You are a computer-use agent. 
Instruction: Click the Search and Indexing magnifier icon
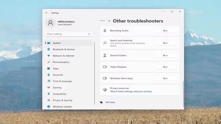(x=105, y=43)
